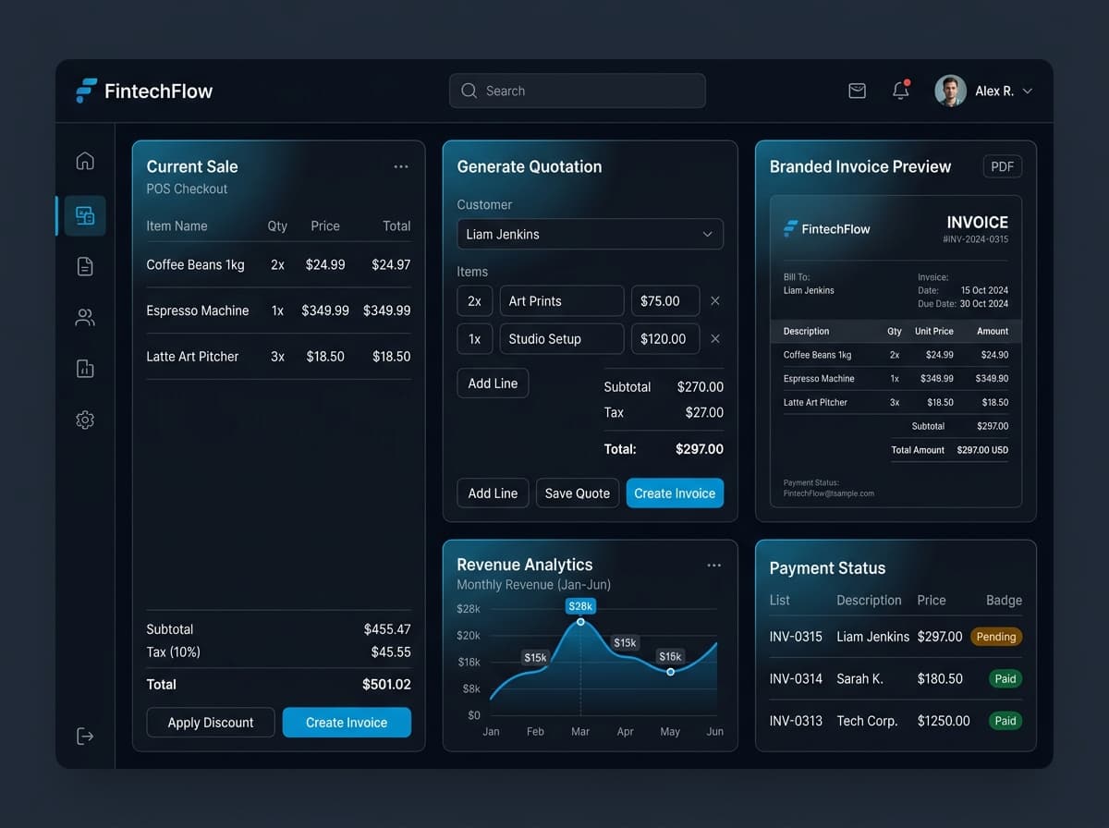Click the $501.02 total in Current Sale
1109x828 pixels.
(x=386, y=685)
